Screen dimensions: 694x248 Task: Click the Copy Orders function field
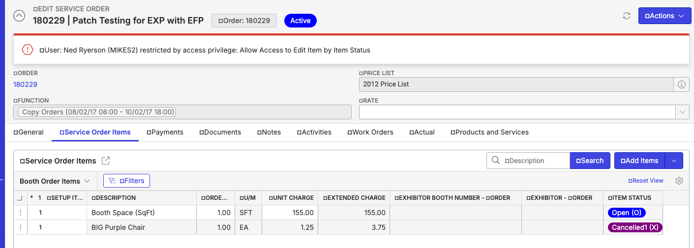point(182,112)
